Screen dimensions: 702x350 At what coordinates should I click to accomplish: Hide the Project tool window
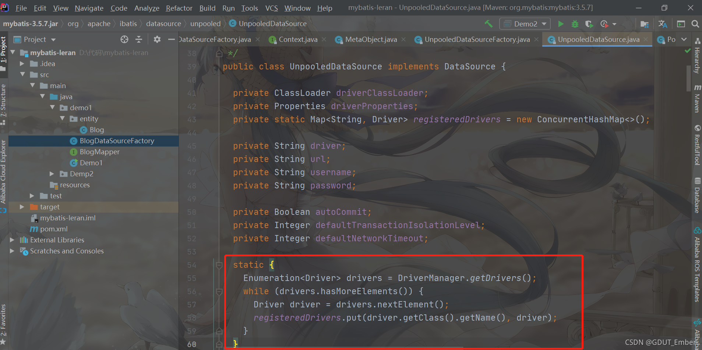[x=171, y=39]
